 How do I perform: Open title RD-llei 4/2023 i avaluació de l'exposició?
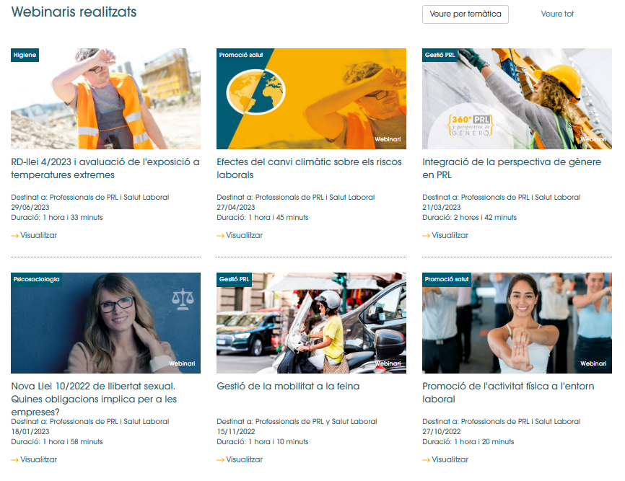105,169
